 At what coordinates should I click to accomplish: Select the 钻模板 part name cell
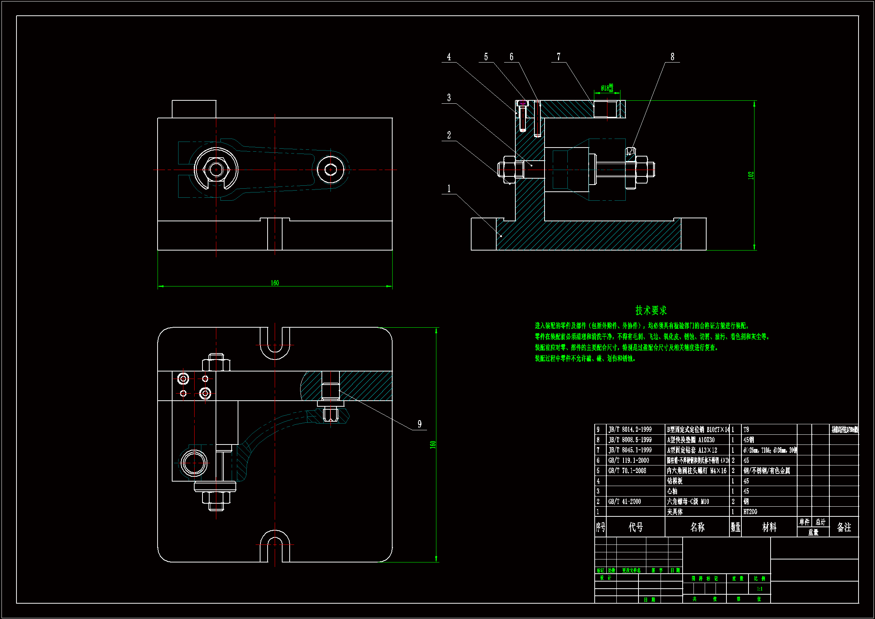point(674,481)
